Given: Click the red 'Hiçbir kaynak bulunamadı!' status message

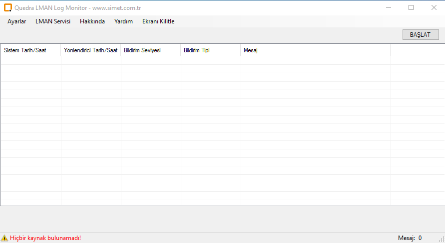Looking at the screenshot, I should pyautogui.click(x=45, y=238).
